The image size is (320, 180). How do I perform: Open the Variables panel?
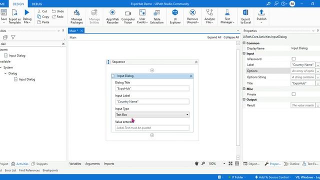[x=75, y=163]
